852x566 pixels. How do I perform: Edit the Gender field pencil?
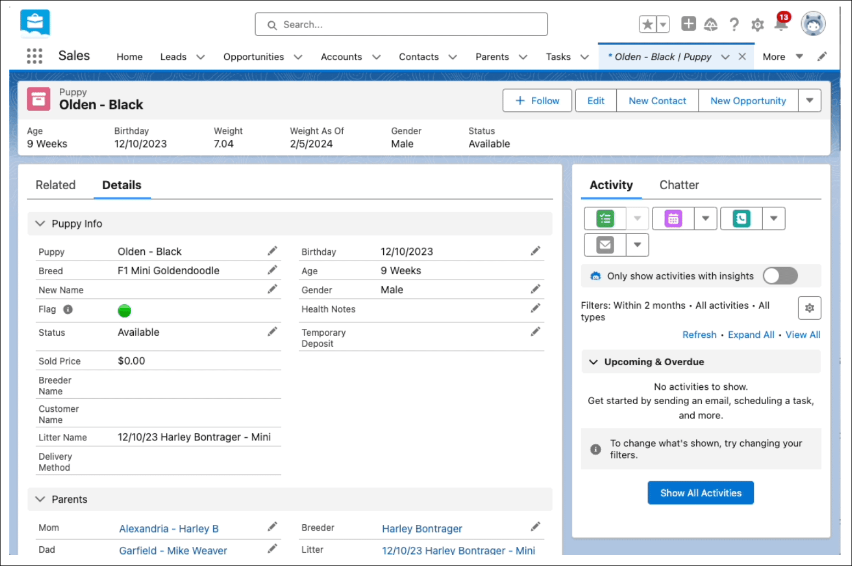pyautogui.click(x=536, y=289)
